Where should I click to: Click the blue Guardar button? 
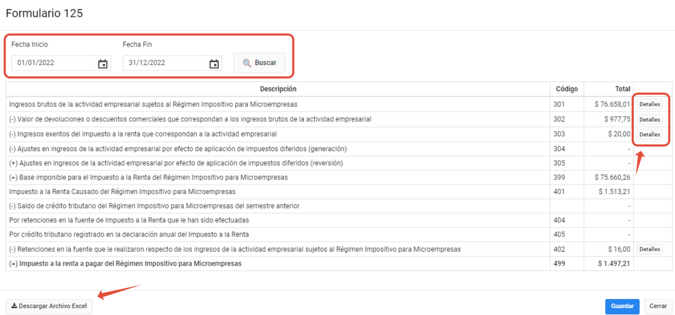tap(622, 306)
